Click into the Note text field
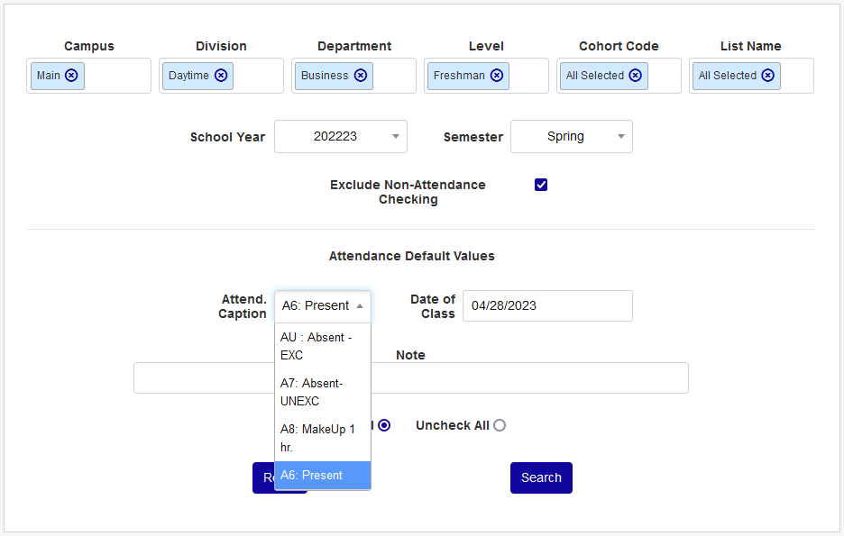The width and height of the screenshot is (844, 536). pyautogui.click(x=532, y=378)
